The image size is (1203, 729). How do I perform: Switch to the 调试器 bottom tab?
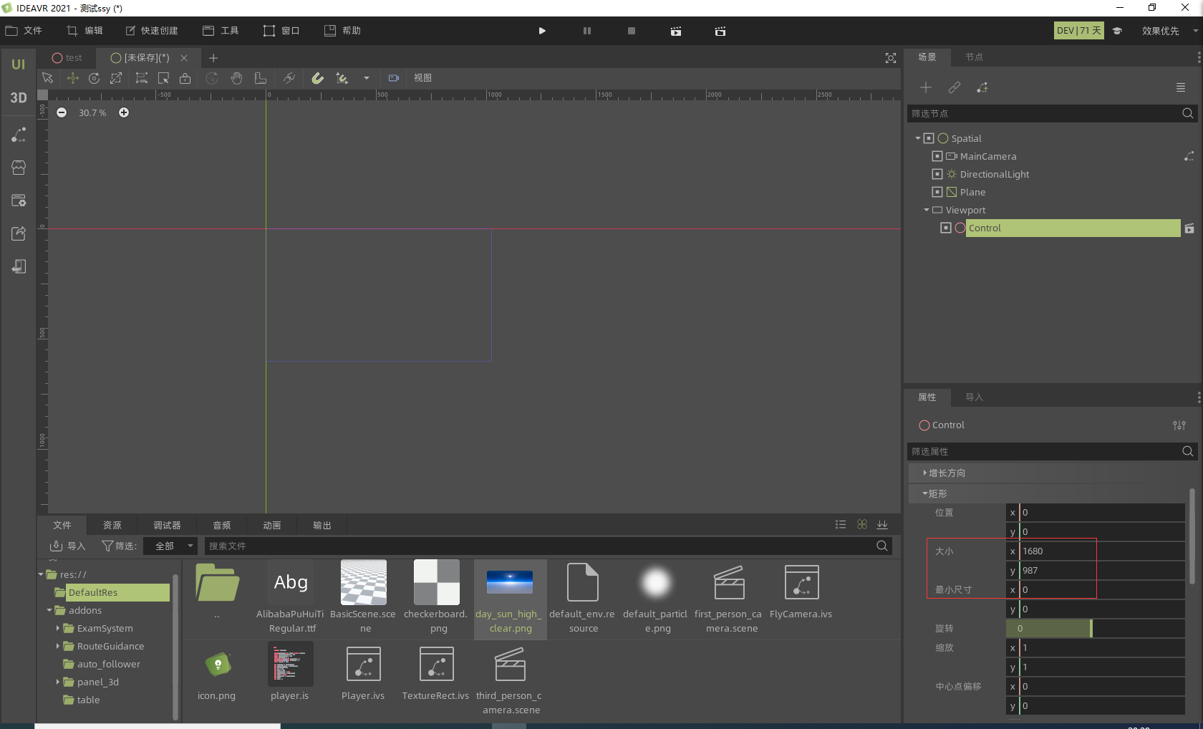167,526
